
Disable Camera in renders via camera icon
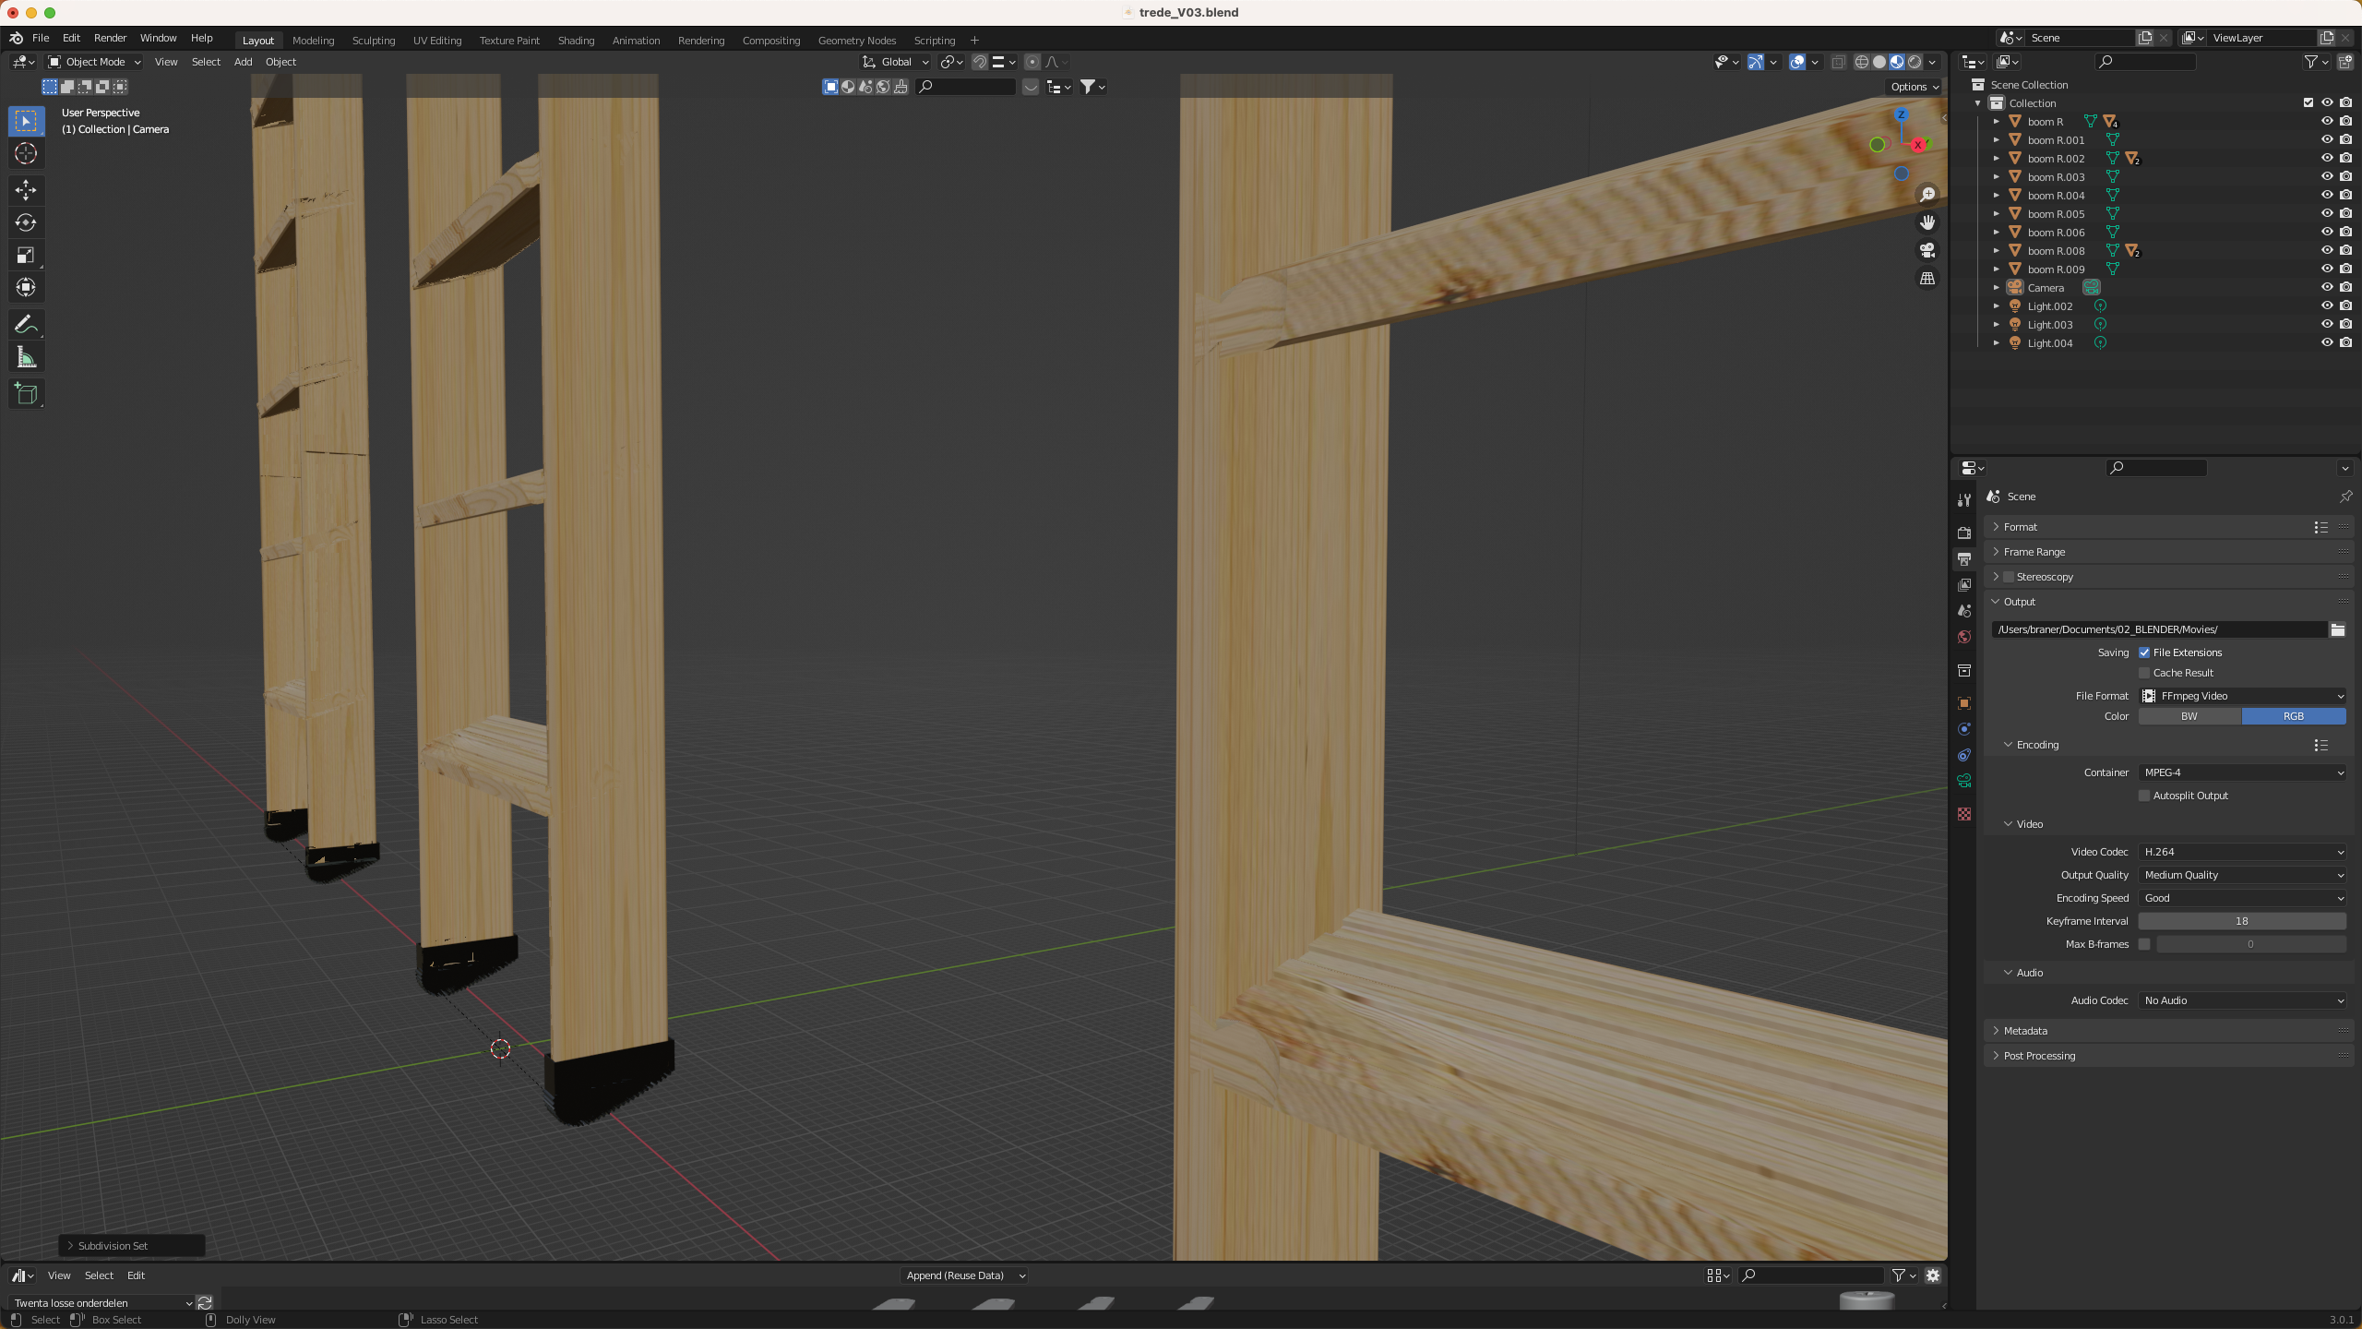click(2345, 287)
